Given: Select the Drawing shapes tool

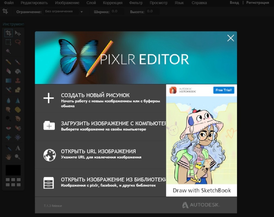Looking at the screenshot, I should tap(18, 90).
